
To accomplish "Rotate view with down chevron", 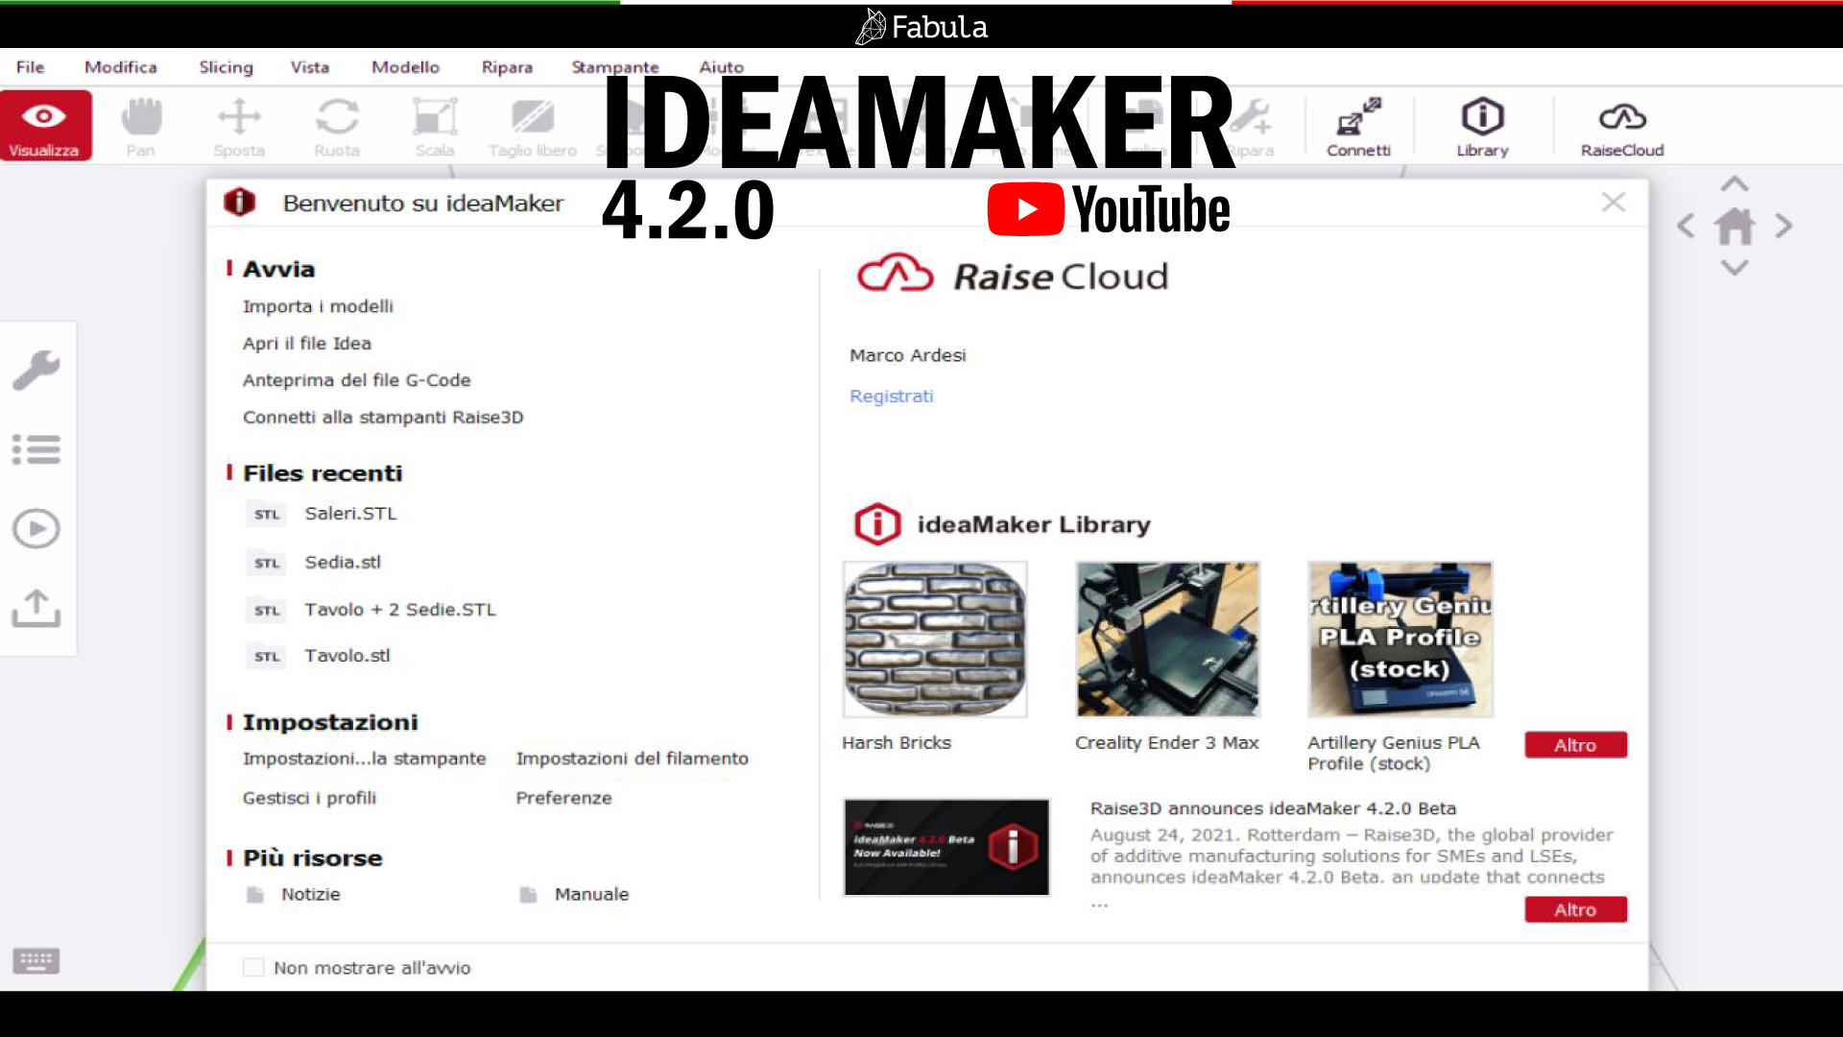I will click(1735, 268).
